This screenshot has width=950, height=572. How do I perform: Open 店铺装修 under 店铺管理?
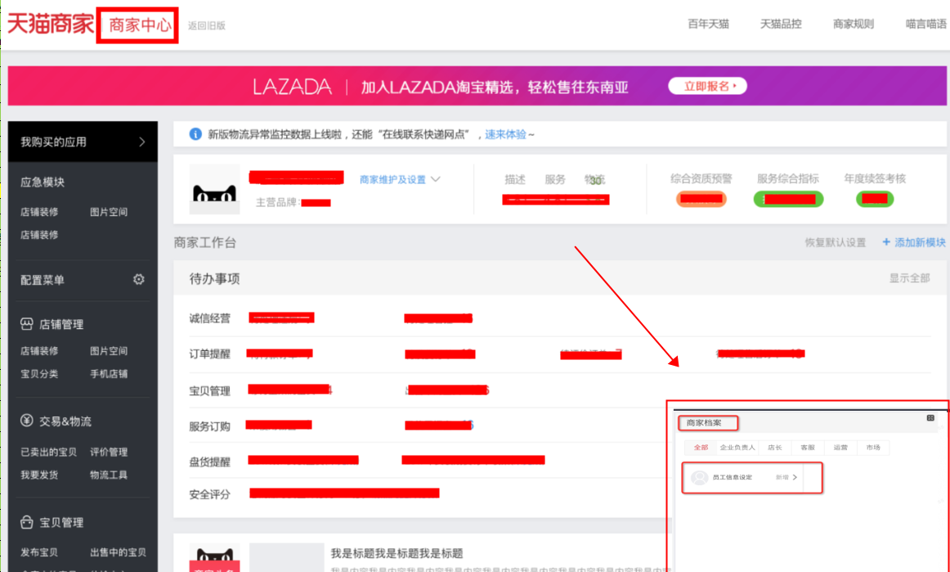tap(39, 350)
